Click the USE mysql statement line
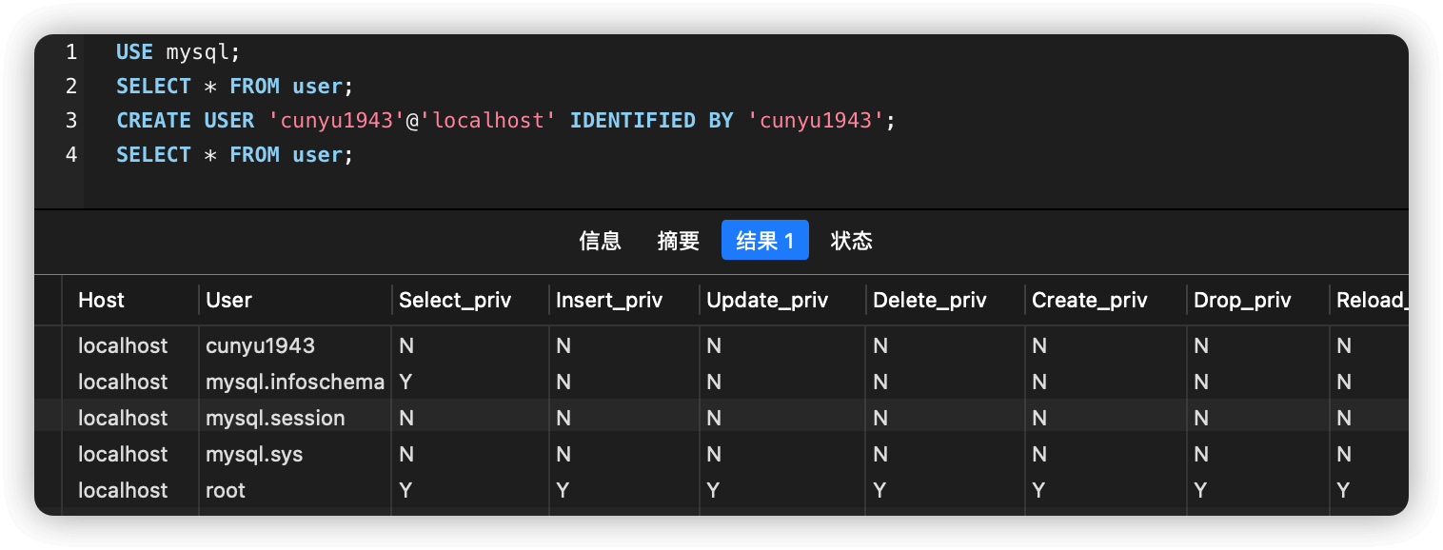The width and height of the screenshot is (1443, 550). point(178,52)
